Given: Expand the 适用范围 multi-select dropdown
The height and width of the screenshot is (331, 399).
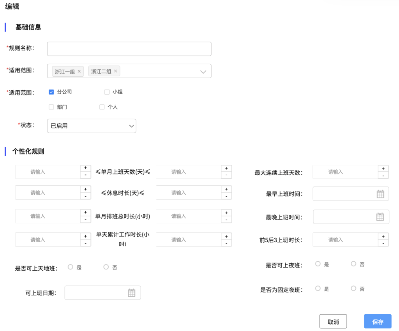Looking at the screenshot, I should tap(203, 72).
